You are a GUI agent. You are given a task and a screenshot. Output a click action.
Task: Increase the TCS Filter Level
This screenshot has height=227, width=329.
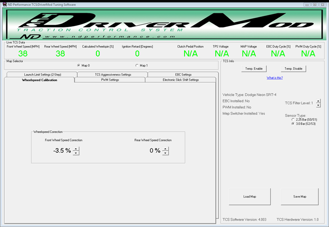[318, 101]
